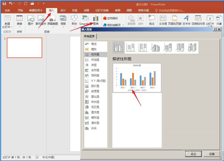Click the 文本框 (Text Box) icon
Viewport: 224px width, 161px height.
pos(163,20)
